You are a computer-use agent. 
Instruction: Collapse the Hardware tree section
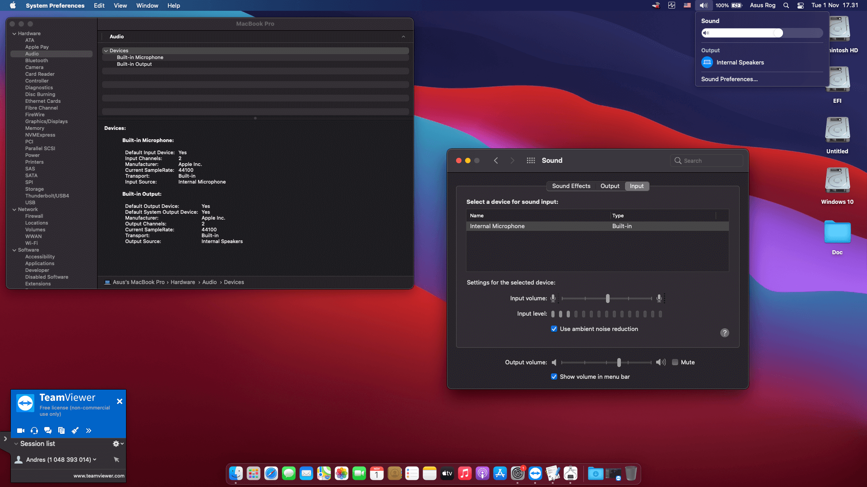(x=14, y=34)
